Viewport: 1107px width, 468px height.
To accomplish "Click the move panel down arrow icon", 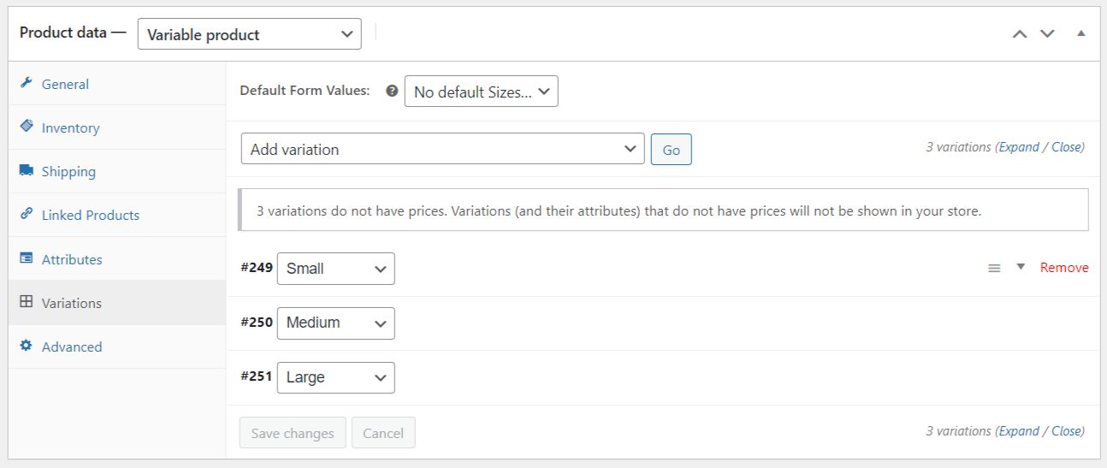I will (x=1047, y=34).
